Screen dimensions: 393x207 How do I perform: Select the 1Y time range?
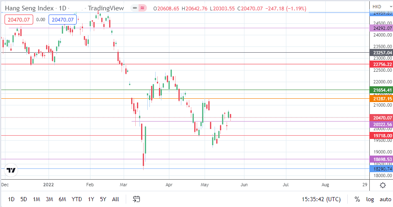pos(91,199)
